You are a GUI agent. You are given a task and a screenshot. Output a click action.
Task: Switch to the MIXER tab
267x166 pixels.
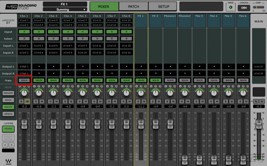(x=104, y=7)
